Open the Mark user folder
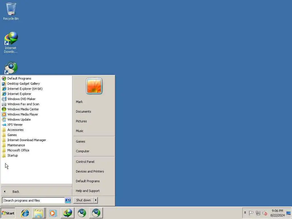Image resolution: width=292 pixels, height=219 pixels. click(x=79, y=102)
